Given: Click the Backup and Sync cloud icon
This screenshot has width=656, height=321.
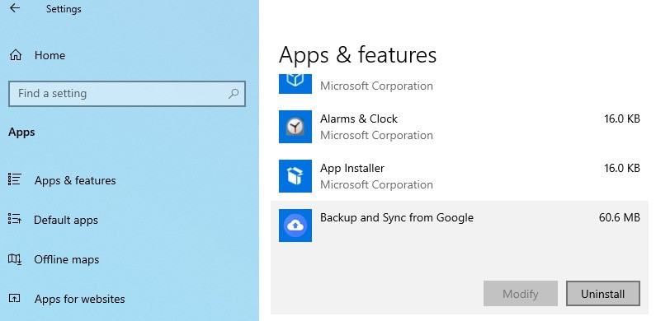Looking at the screenshot, I should coord(295,226).
